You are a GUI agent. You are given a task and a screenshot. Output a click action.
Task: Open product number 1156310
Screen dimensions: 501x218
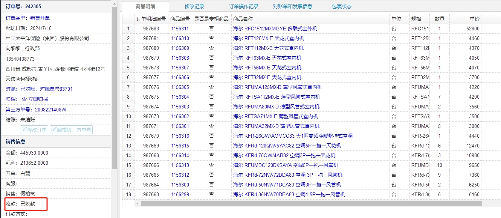coord(180,38)
